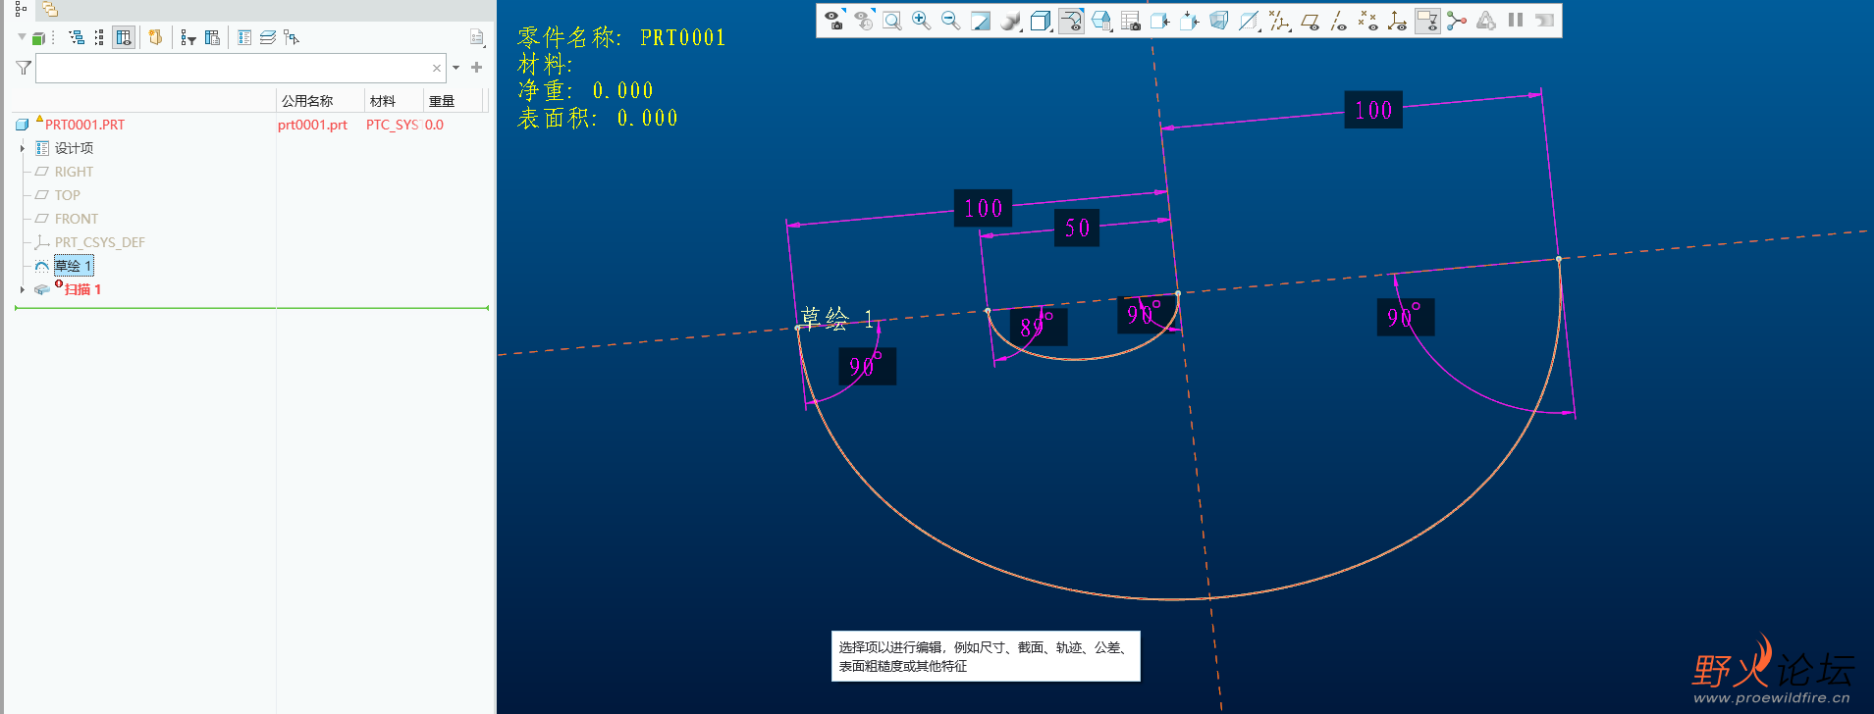
Task: Toggle annotation display icon
Action: [x=1427, y=21]
